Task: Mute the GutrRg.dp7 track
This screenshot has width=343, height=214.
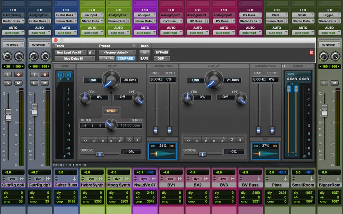Action: [44, 83]
